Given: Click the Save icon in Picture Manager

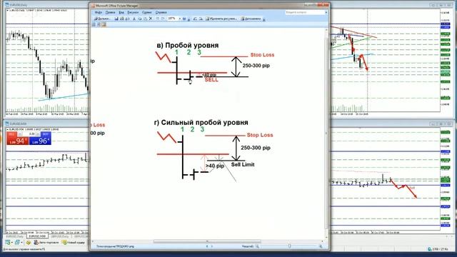Looking at the screenshot, I should [116, 19].
